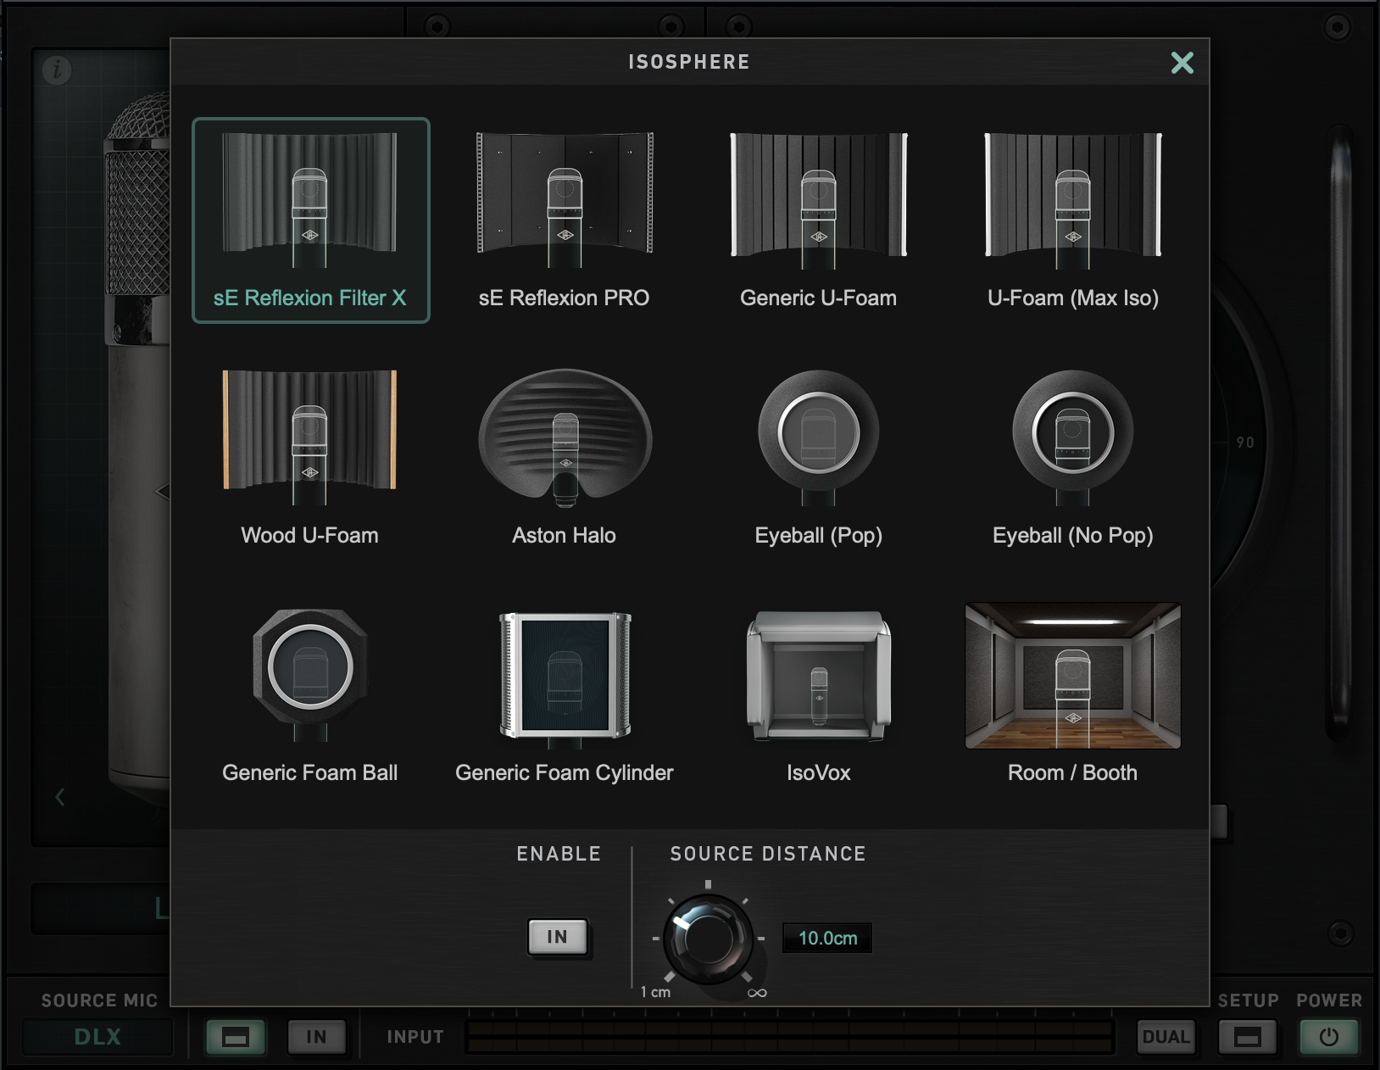Choose the Generic Foam Ball filter

310,695
